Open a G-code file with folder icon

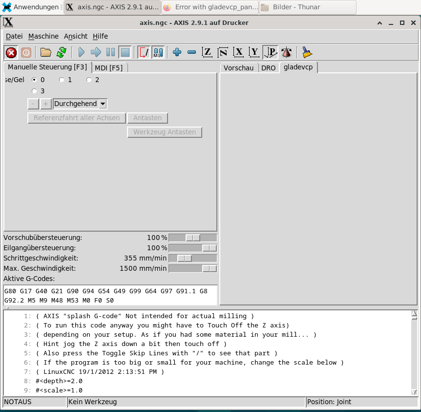45,52
